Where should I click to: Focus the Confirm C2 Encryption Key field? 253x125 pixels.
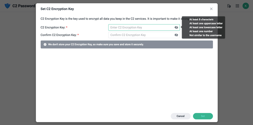tap(144, 35)
